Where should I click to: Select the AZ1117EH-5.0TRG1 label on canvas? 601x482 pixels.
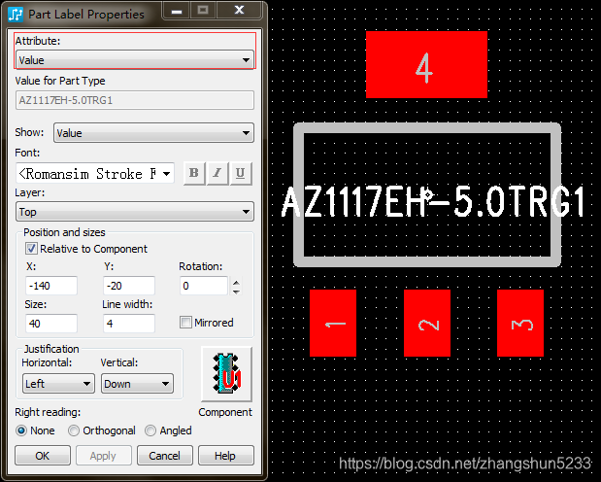tap(433, 201)
